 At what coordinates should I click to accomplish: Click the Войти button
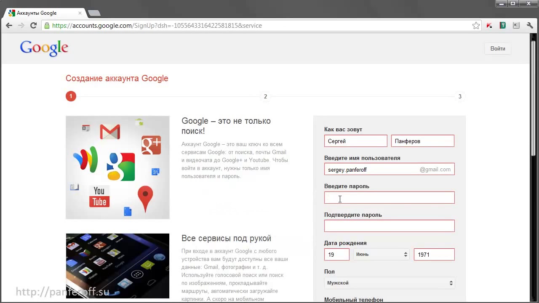coord(498,48)
